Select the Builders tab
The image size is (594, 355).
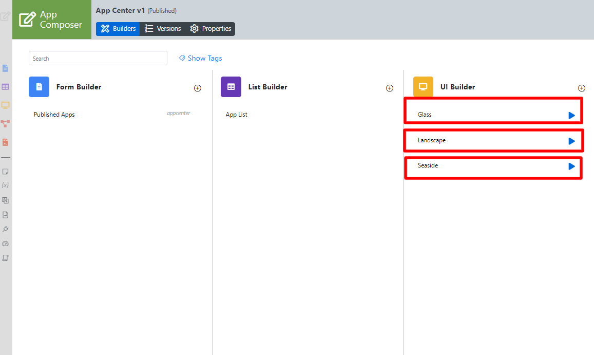[118, 29]
